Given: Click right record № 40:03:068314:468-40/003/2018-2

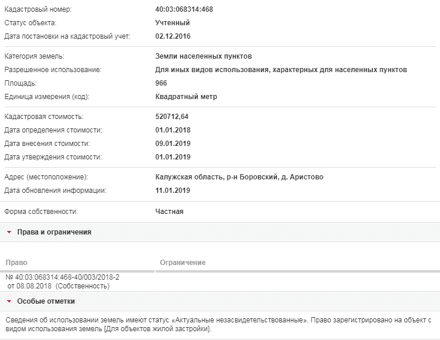Looking at the screenshot, I should tap(62, 277).
